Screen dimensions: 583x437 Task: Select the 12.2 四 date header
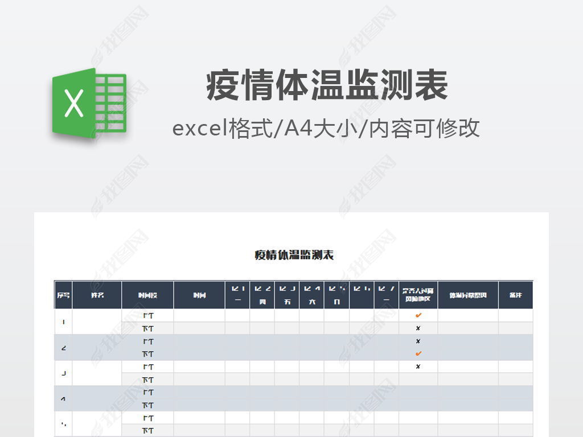tap(262, 295)
